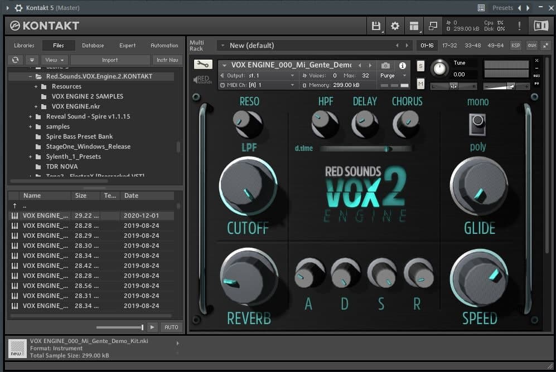Expand the Sylenth_1_Presets folder
The height and width of the screenshot is (372, 556).
tap(30, 156)
